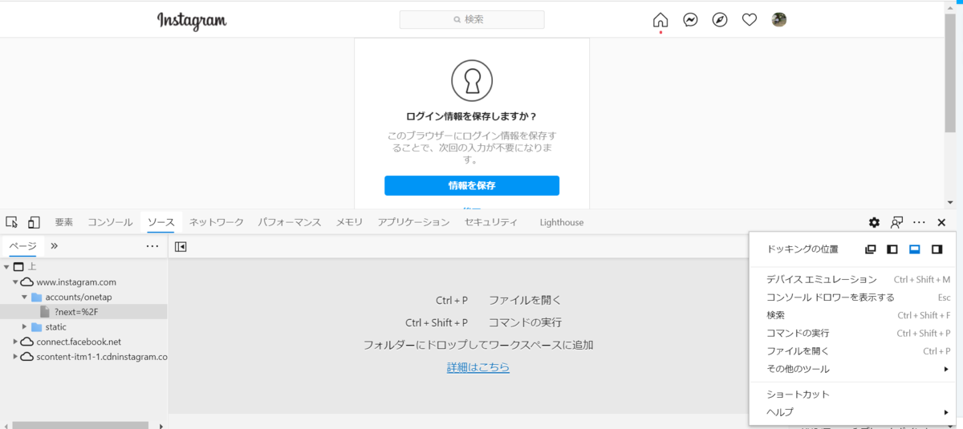Switch to the セキュリティ tab

click(x=491, y=222)
